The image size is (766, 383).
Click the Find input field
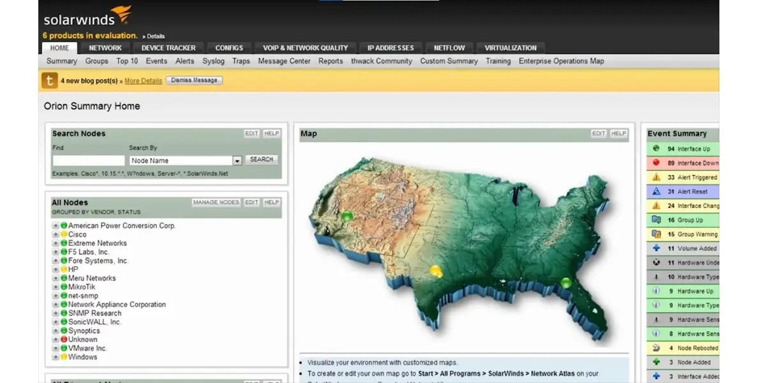89,161
